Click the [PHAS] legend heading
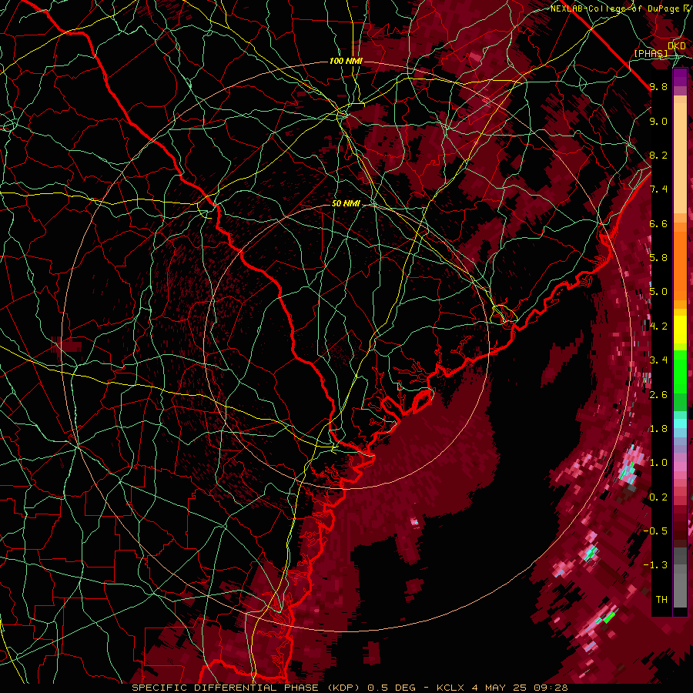This screenshot has height=693, width=693. pos(651,53)
